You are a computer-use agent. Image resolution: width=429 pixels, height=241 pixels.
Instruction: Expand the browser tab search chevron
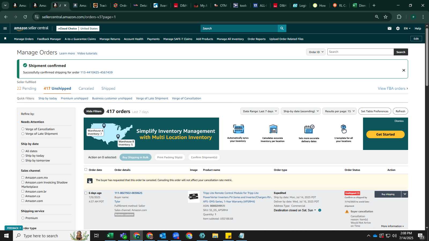tap(5, 5)
